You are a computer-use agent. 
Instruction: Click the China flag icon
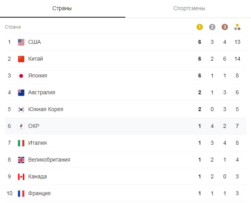pos(21,59)
